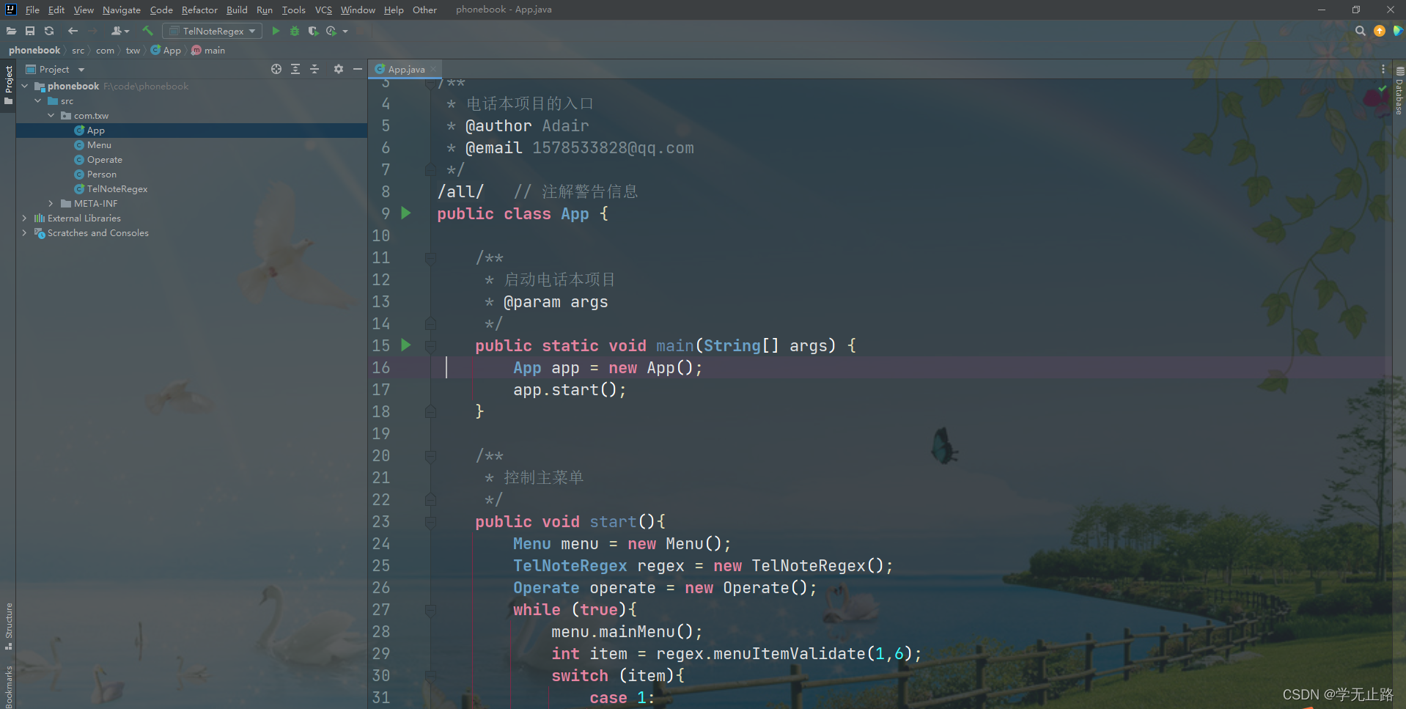Expand Scratches and Consoles node
1406x709 pixels.
point(25,233)
